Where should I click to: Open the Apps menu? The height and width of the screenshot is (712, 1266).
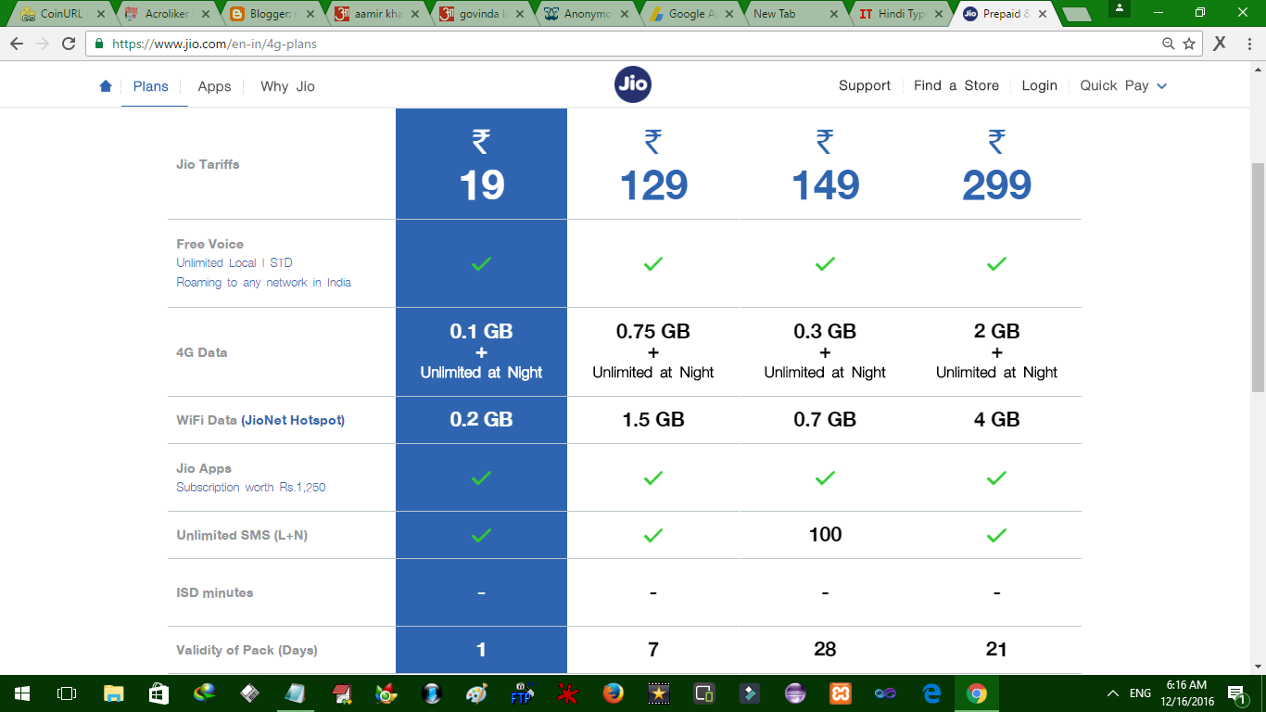214,86
